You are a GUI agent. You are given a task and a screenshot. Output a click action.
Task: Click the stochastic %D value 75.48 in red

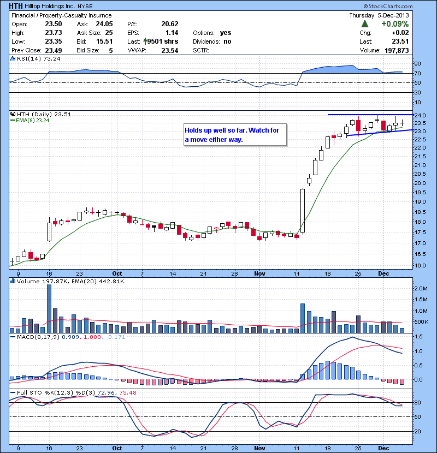click(127, 392)
